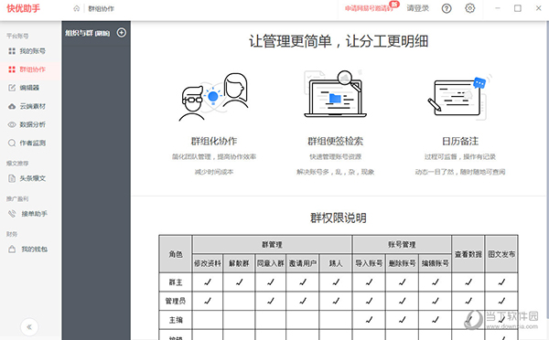Click the 申请网易号邀请码 link
Viewport: 549px width, 340px height.
(369, 8)
